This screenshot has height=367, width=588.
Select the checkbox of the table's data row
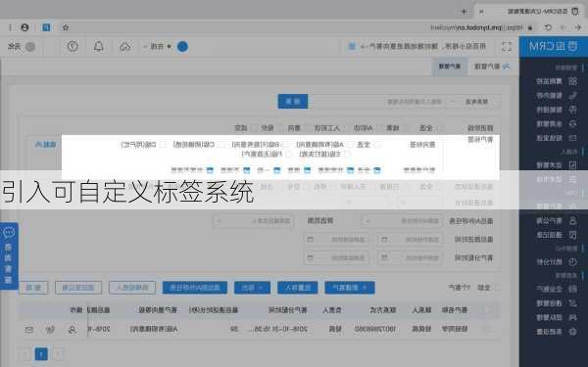(487, 329)
